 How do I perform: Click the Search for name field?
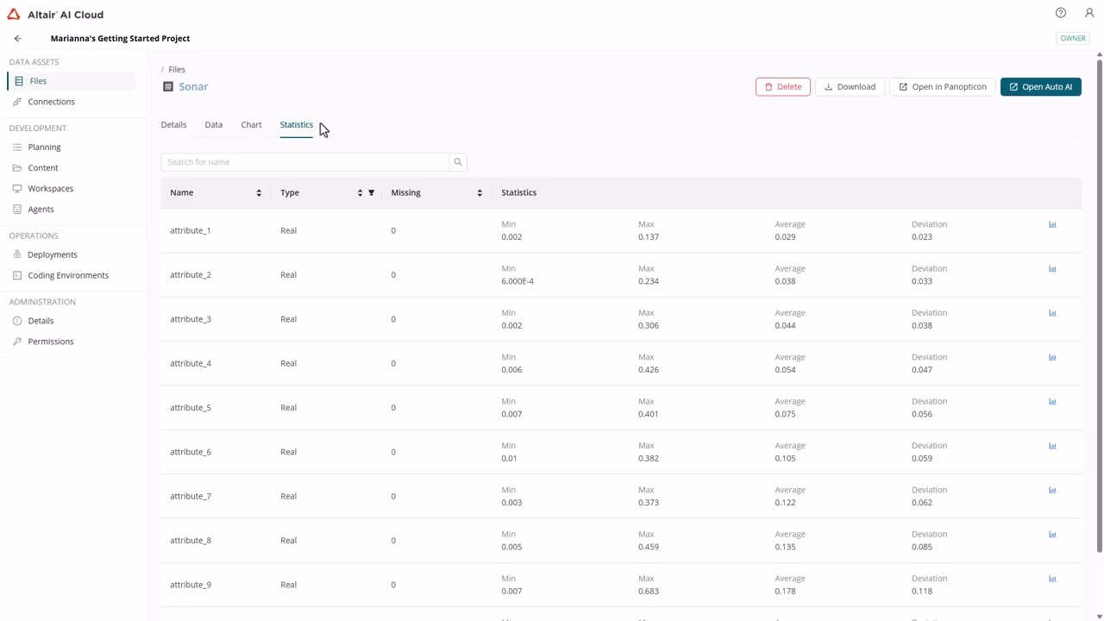(304, 162)
